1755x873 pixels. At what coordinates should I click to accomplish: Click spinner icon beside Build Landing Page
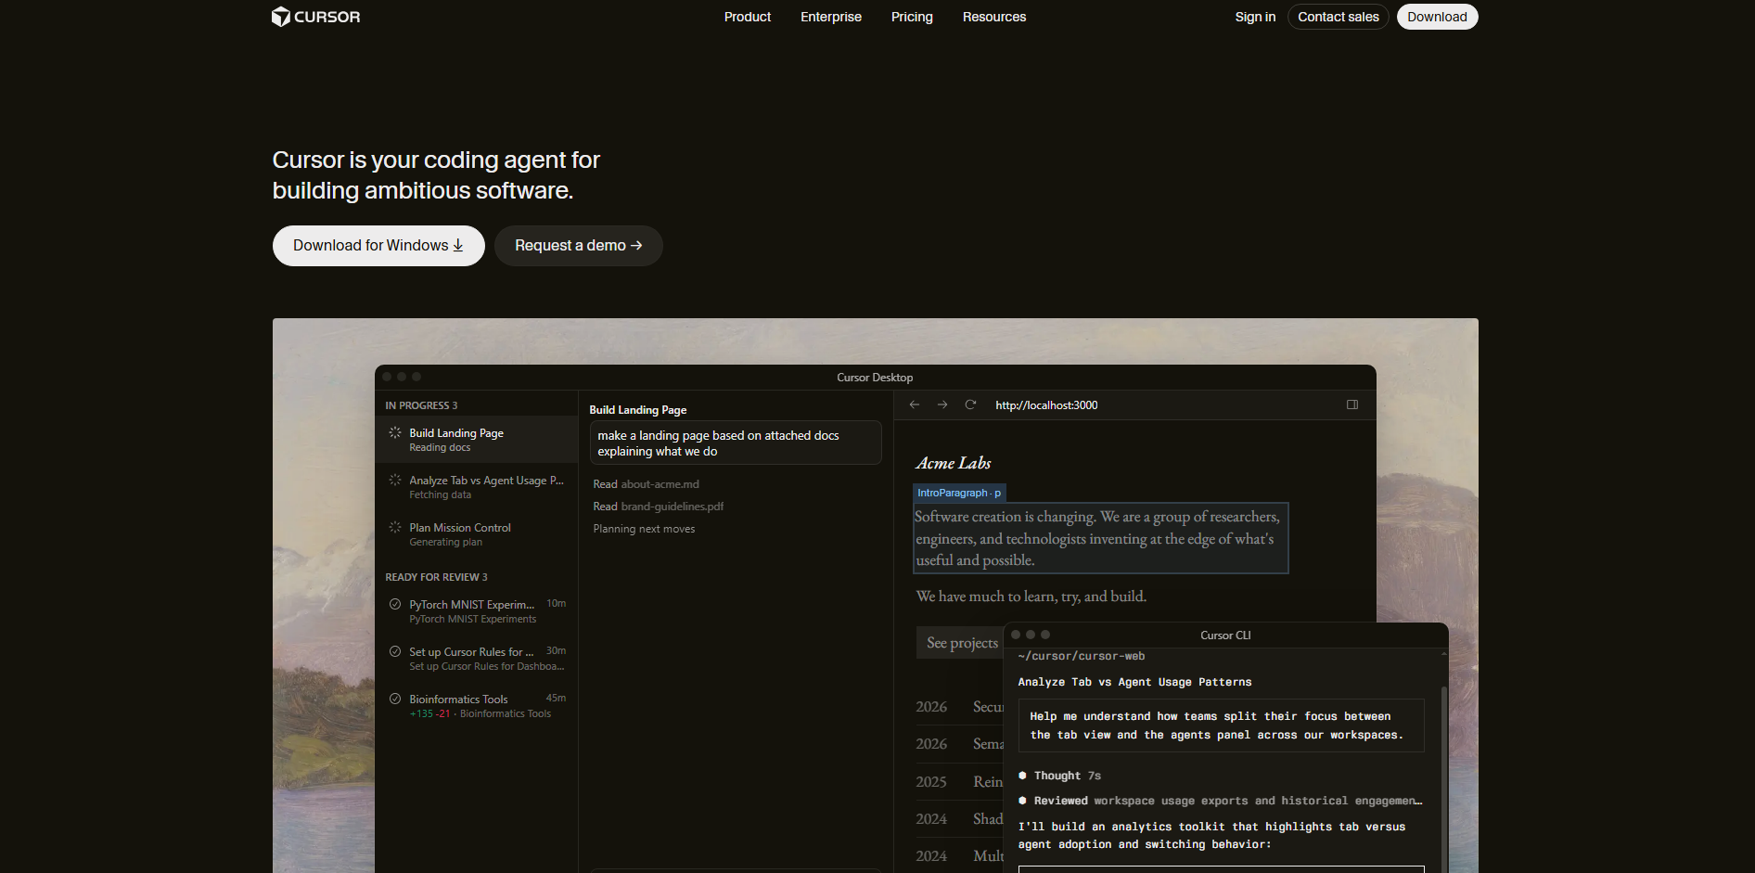pos(395,432)
